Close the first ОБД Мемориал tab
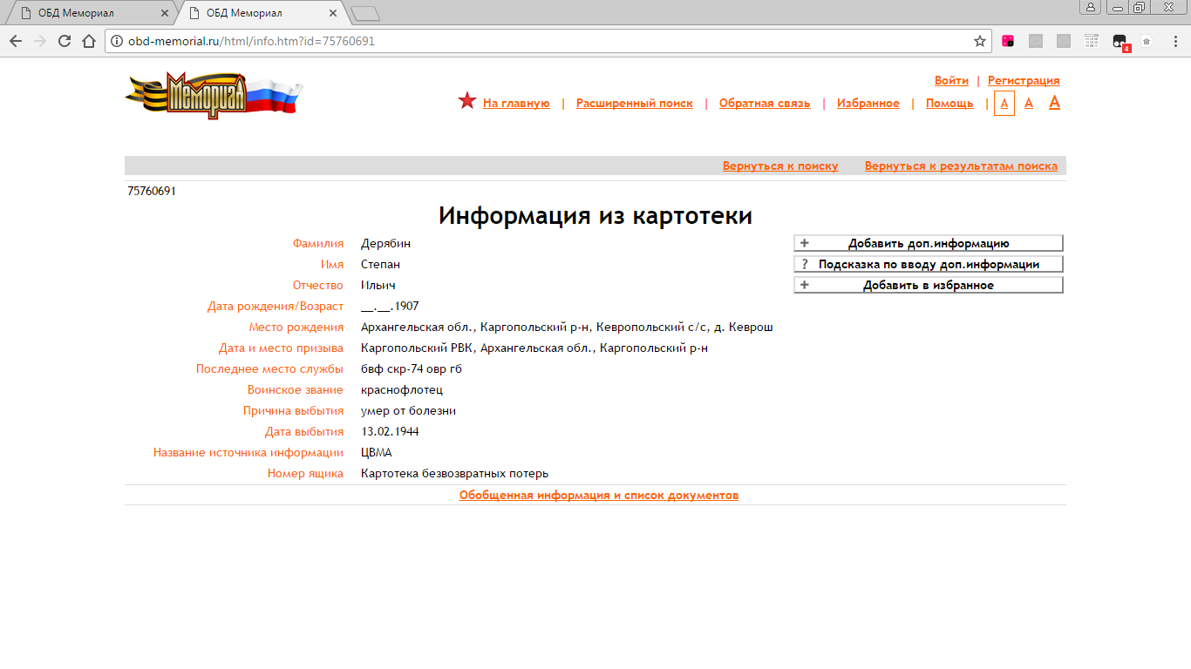Screen dimensions: 1191x669 point(165,13)
